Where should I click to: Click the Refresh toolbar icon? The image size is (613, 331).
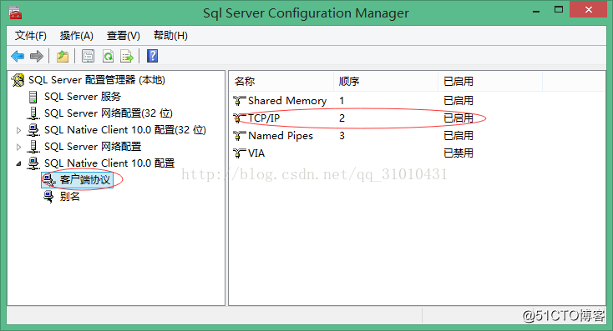click(108, 56)
